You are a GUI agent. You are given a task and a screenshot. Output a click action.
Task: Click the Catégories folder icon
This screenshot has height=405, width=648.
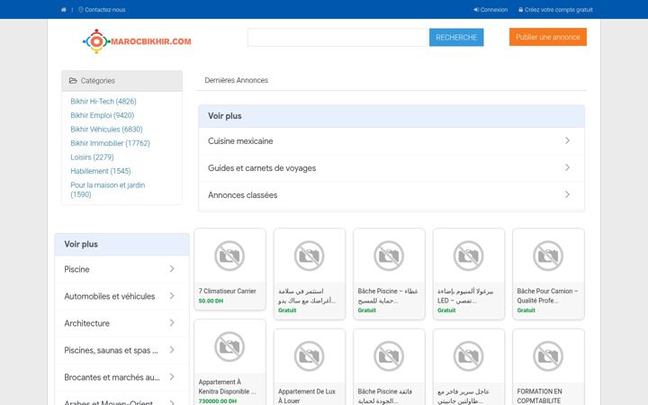(x=73, y=81)
